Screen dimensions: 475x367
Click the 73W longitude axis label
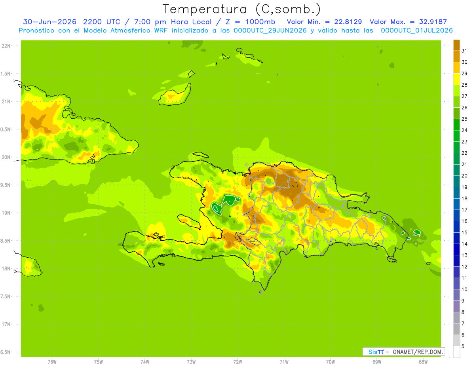pos(191,362)
